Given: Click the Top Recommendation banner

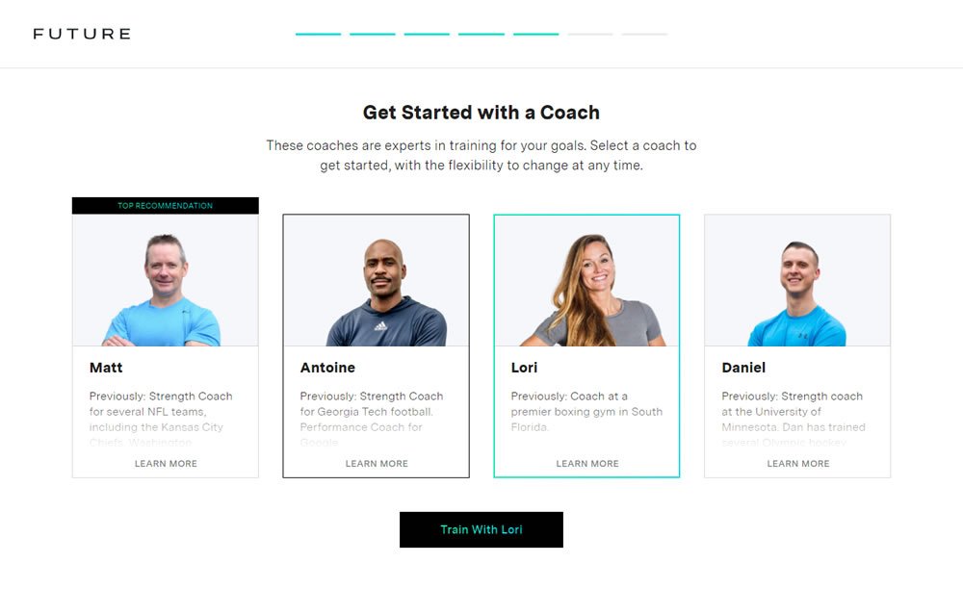Looking at the screenshot, I should 166,206.
